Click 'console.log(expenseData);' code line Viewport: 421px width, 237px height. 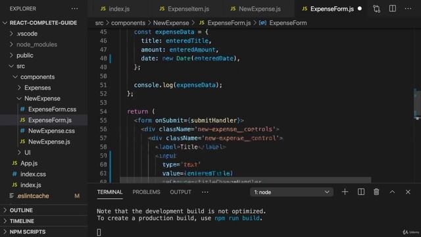(178, 85)
